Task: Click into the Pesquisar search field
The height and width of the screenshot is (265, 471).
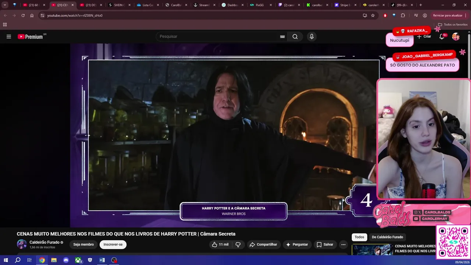Action: (x=219, y=36)
